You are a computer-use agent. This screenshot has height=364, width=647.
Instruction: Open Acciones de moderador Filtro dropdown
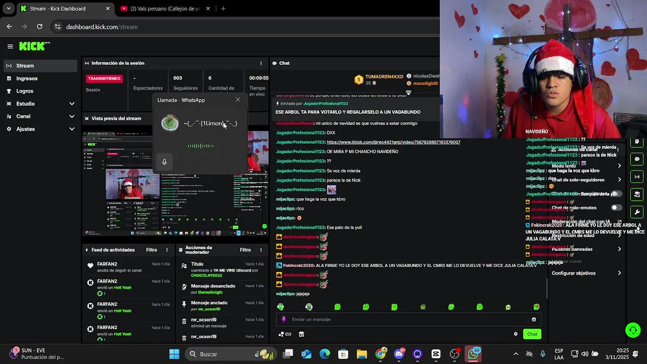pos(245,250)
